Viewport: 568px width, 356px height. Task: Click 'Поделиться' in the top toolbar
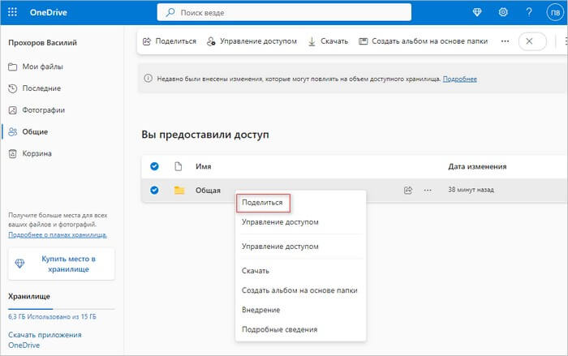(170, 41)
